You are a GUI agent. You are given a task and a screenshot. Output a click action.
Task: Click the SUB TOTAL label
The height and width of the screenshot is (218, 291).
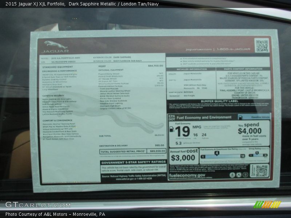click(105, 136)
